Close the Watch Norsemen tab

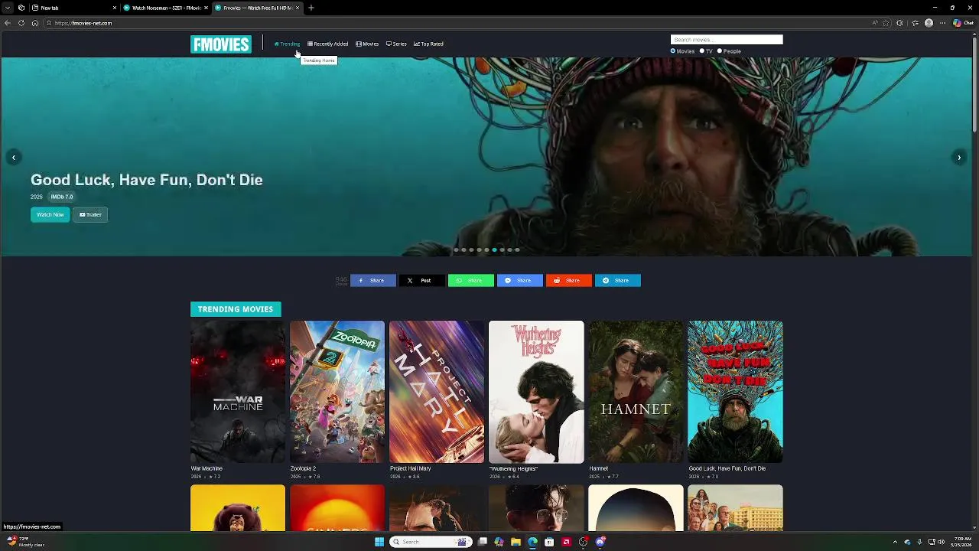click(206, 8)
